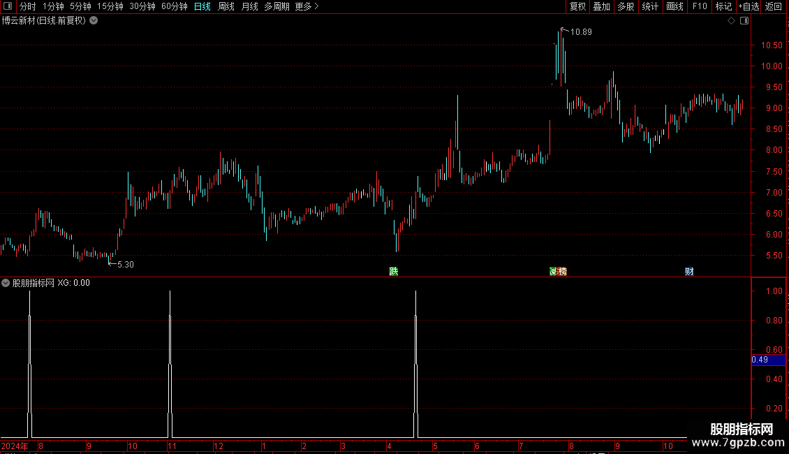Switch to 月线 monthly chart
This screenshot has width=789, height=454.
249,6
